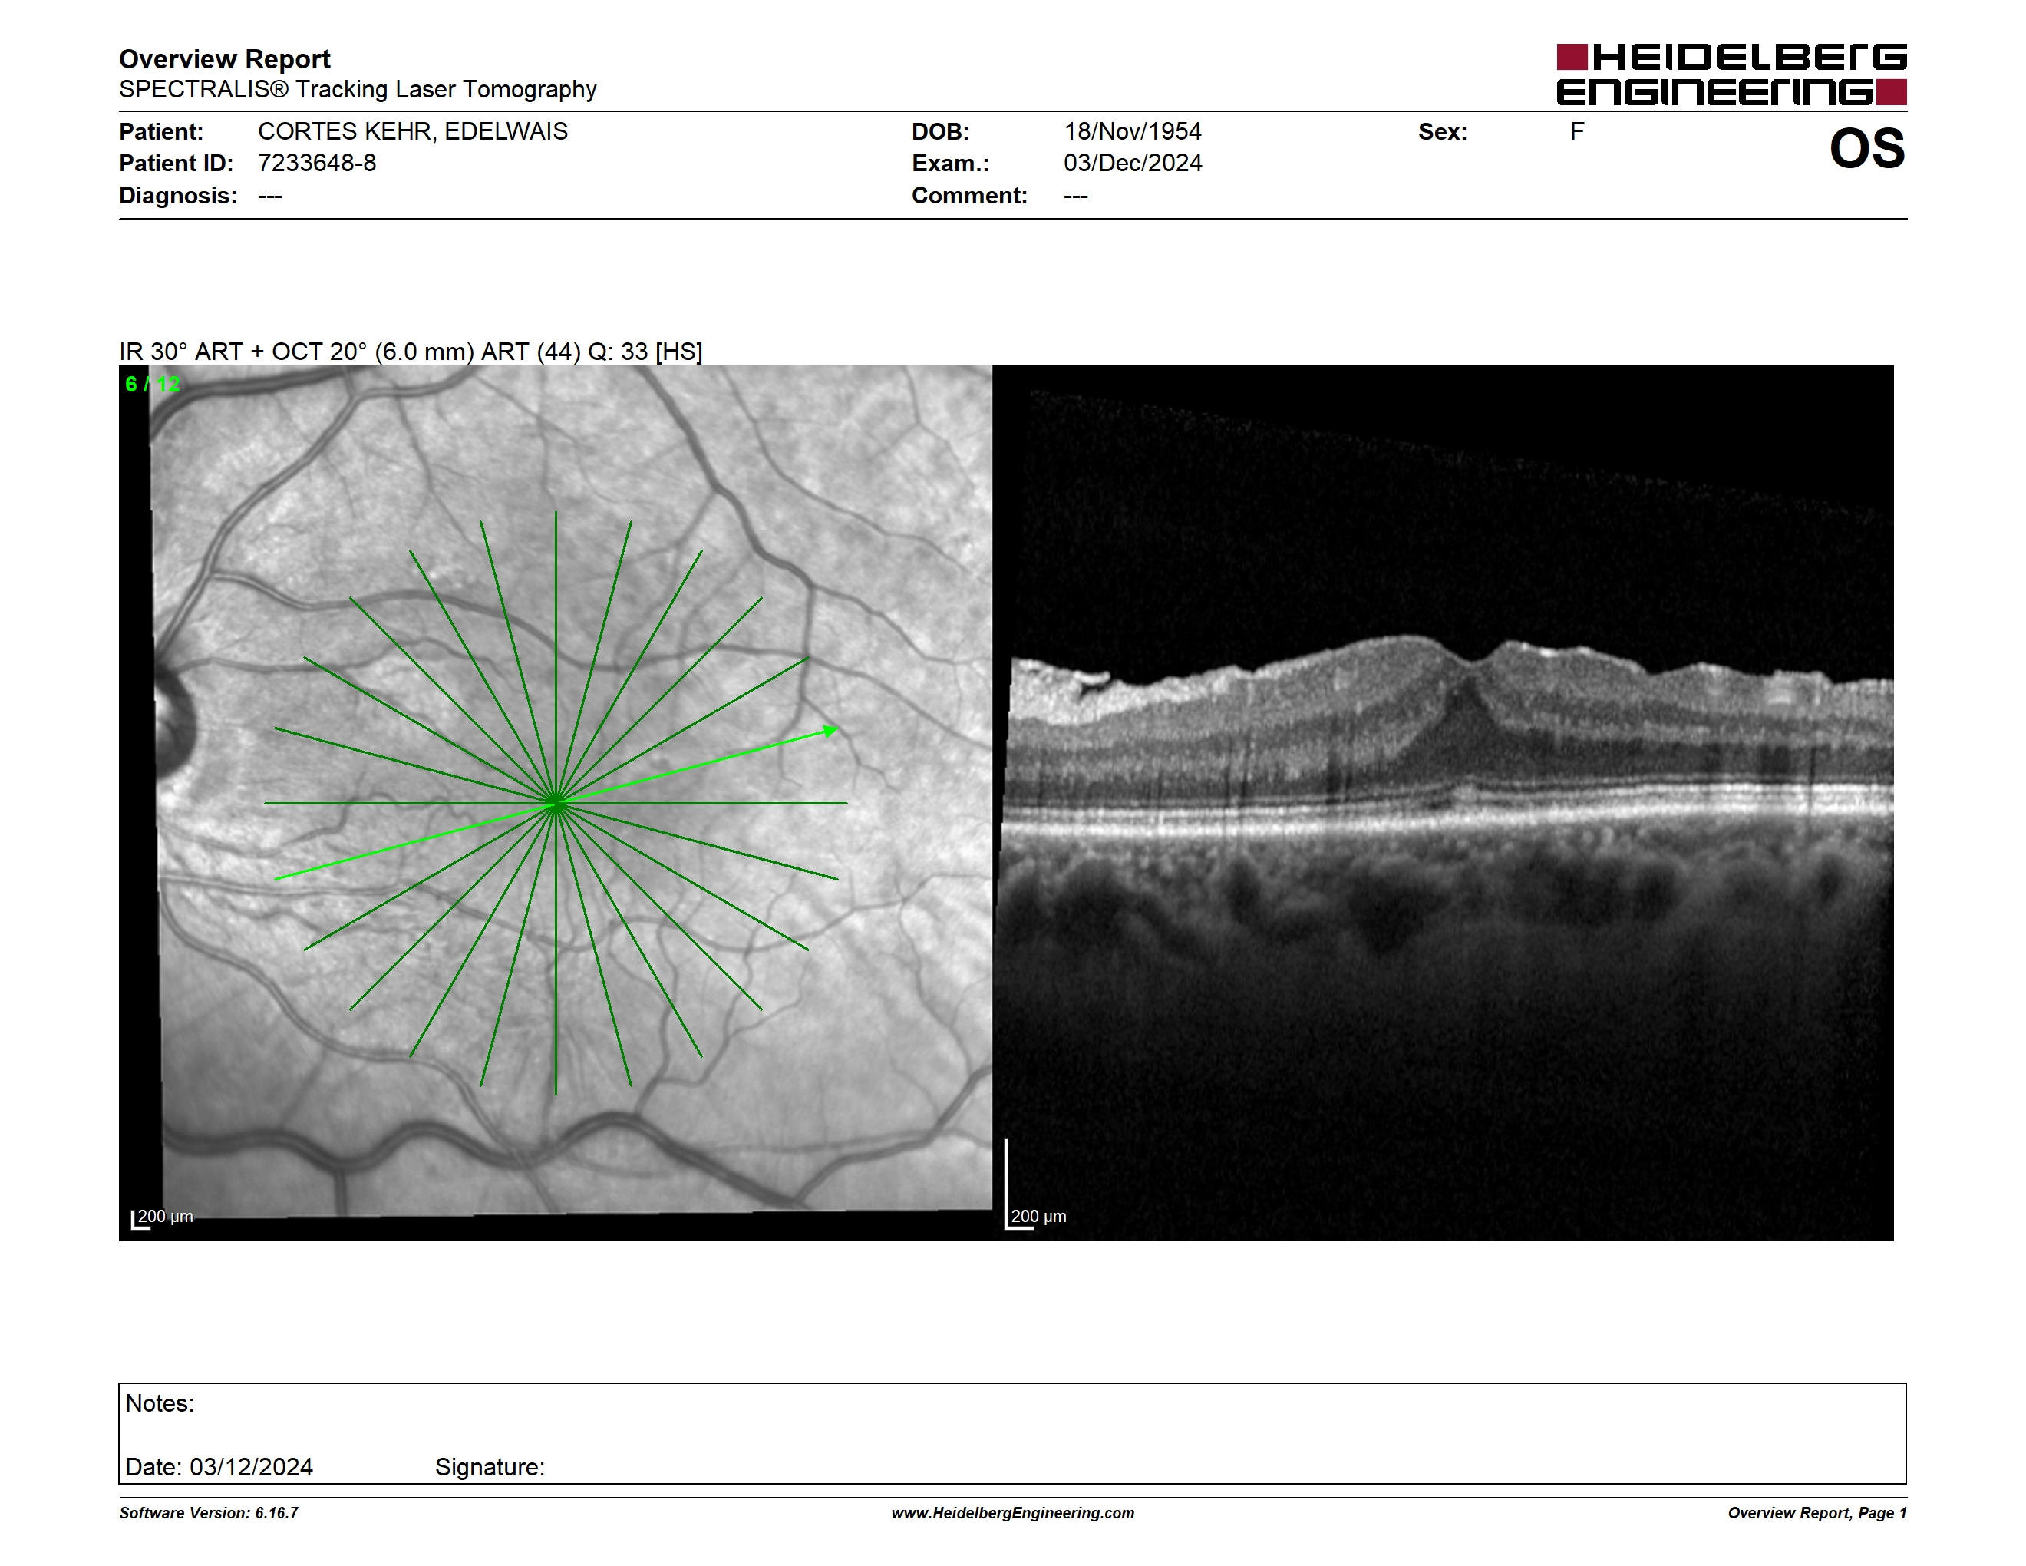Screen dimensions: 2026x1566
Task: Select patient name 'CORTES KEHR, EDELWAIS'
Action: [x=413, y=132]
